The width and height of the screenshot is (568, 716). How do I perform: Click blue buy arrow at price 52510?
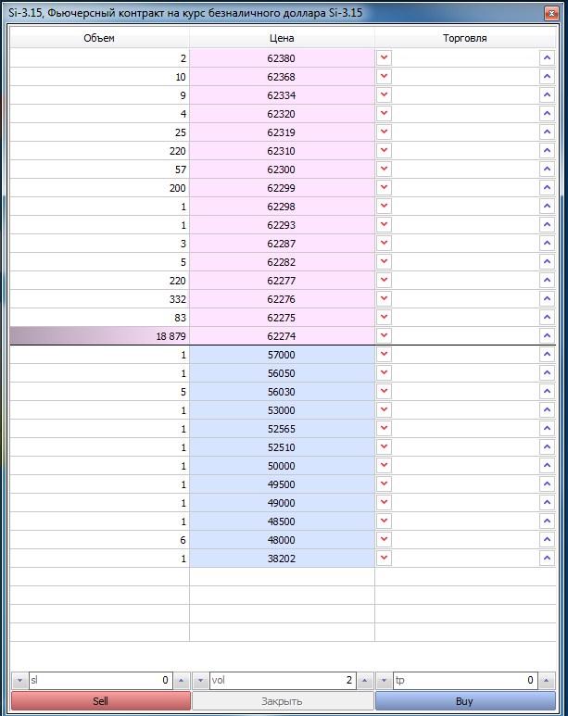[x=547, y=447]
